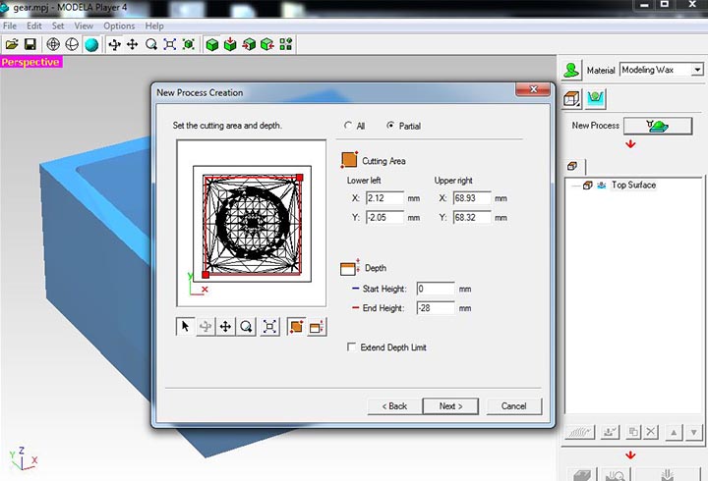708x481 pixels.
Task: Activate the depth setting tool under preview
Action: [317, 326]
